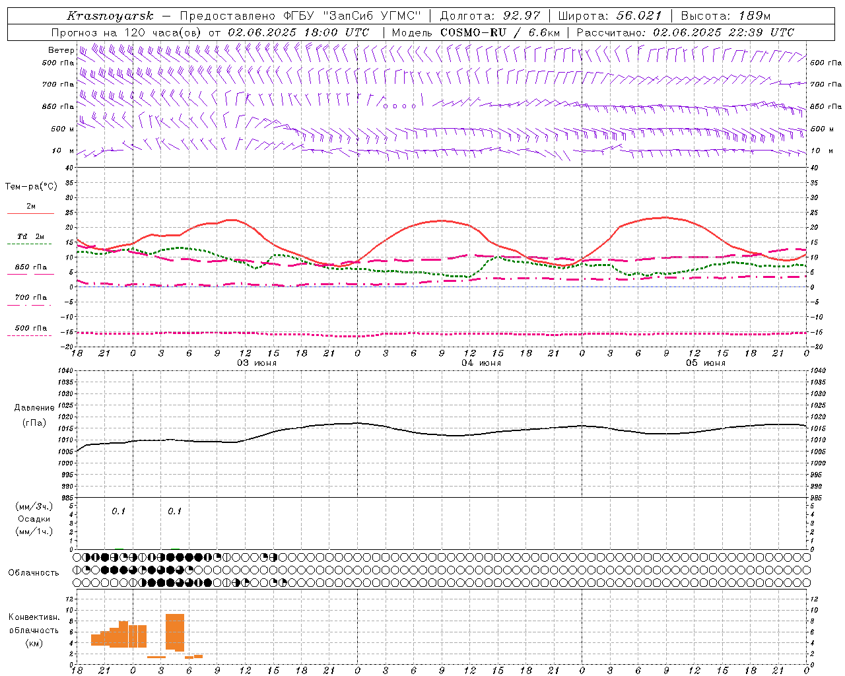Click the '03 июня' date label
The height and width of the screenshot is (676, 845).
(x=257, y=363)
